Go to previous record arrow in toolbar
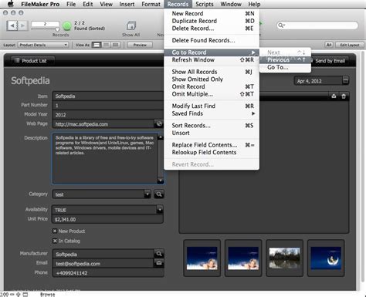Image resolution: width=366 pixels, height=297 pixels. [x=12, y=25]
